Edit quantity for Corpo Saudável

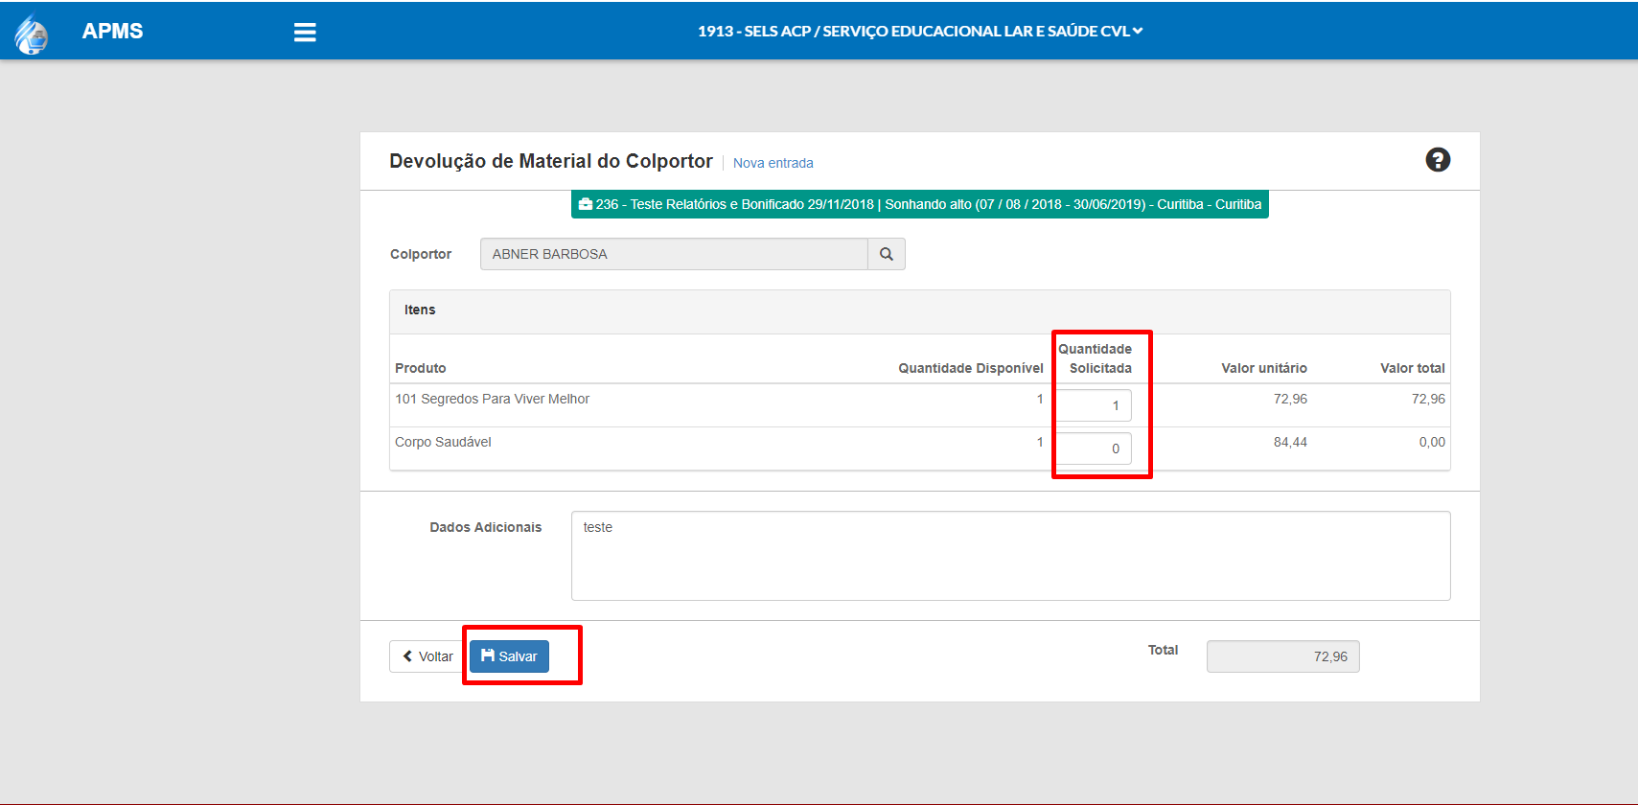click(x=1094, y=448)
